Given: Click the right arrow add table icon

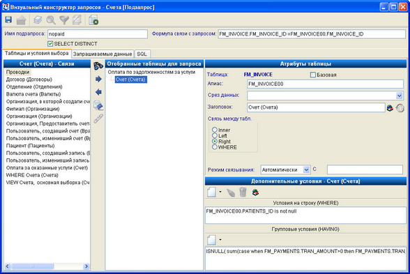Looking at the screenshot, I should 98,79.
